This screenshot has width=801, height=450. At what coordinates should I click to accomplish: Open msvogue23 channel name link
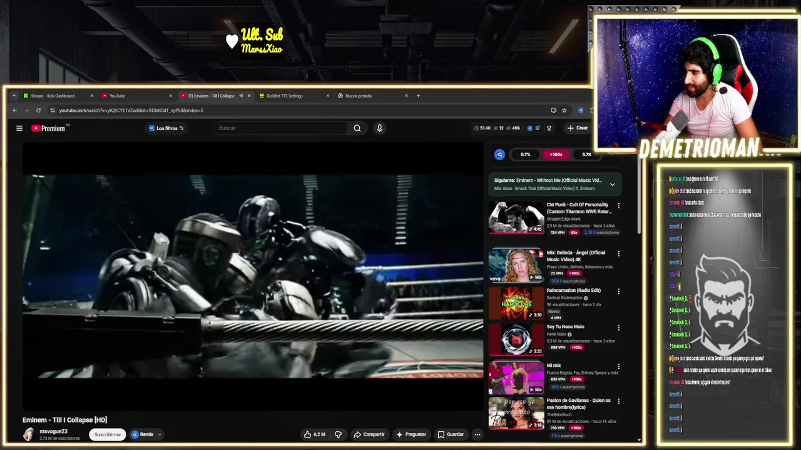(x=53, y=431)
